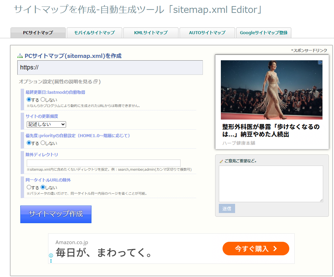The height and width of the screenshot is (277, 334).
Task: Switch to the AUTOサイトマップ tab
Action: coord(207,33)
